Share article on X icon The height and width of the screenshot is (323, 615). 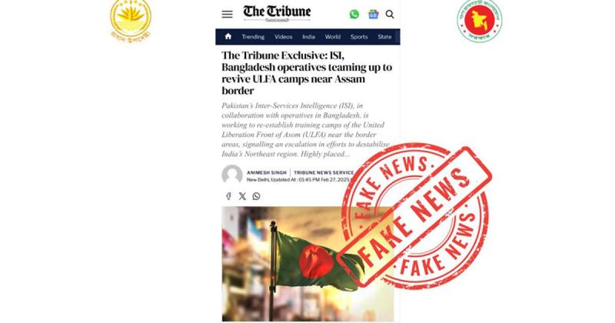[x=242, y=196]
